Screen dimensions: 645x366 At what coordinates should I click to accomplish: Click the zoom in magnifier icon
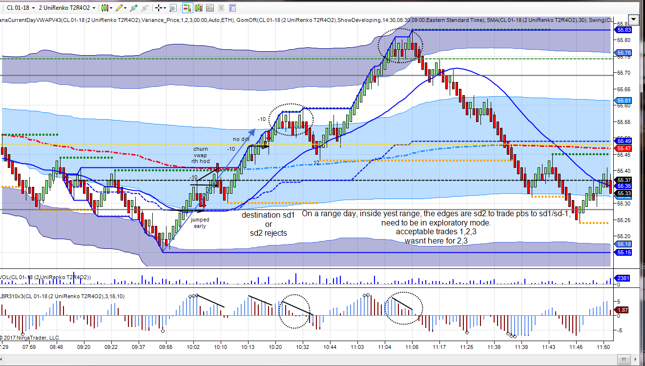click(134, 8)
